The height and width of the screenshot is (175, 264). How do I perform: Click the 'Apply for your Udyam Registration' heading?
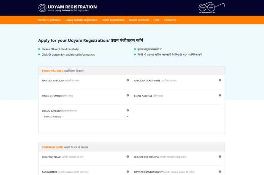[90, 40]
